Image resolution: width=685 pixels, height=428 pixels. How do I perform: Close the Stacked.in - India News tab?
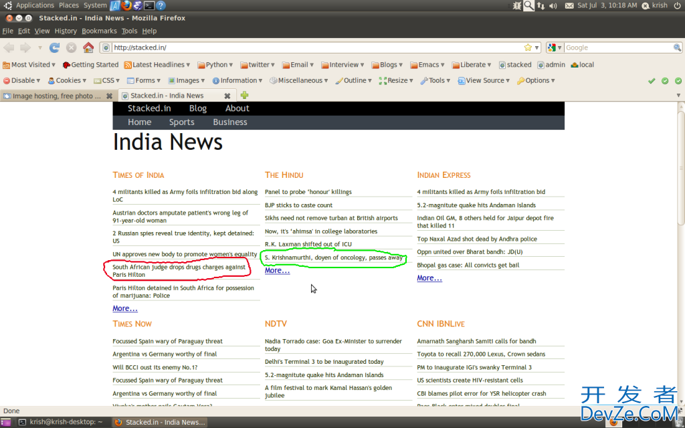click(227, 96)
